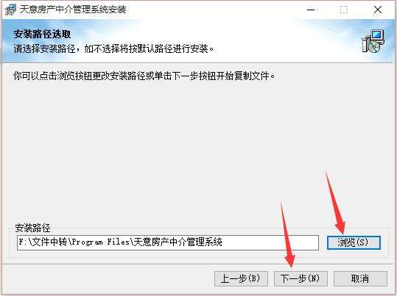Cancel the installation with 取消

click(x=360, y=278)
